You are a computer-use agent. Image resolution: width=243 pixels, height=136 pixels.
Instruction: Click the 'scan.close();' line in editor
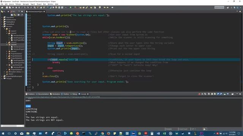coord(50,76)
